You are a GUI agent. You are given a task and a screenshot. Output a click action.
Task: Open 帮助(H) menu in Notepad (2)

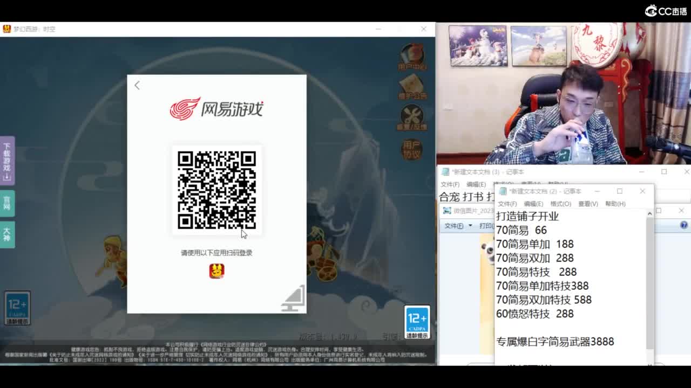pos(615,204)
